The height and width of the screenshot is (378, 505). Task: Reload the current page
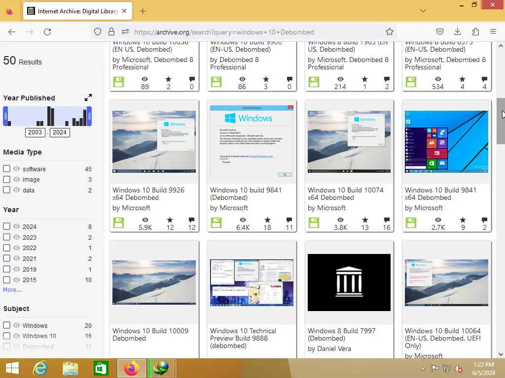tap(47, 32)
